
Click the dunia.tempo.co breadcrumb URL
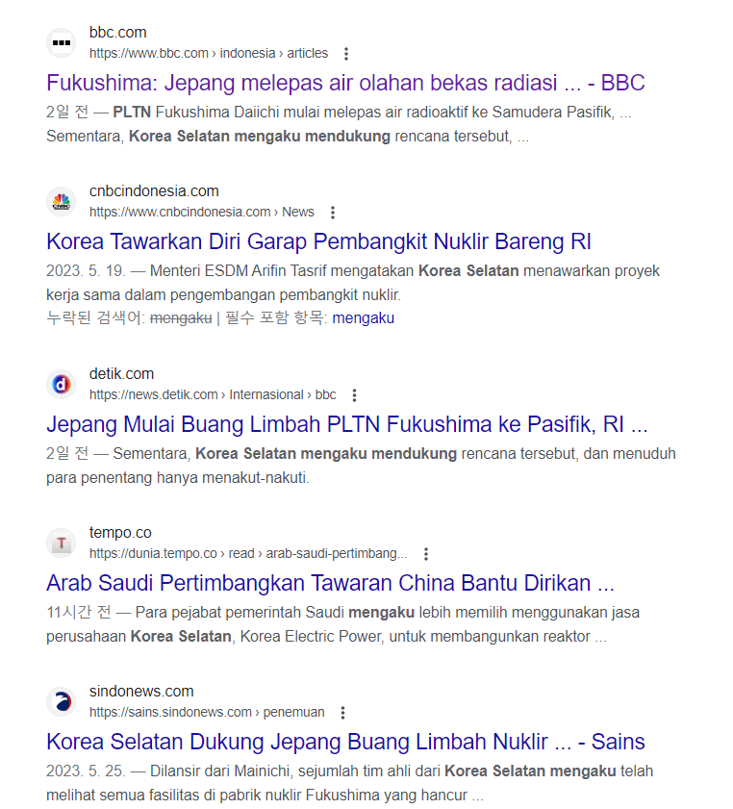248,554
